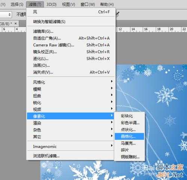
Task: Open the 帮助(H) menu
Action: 107,4
